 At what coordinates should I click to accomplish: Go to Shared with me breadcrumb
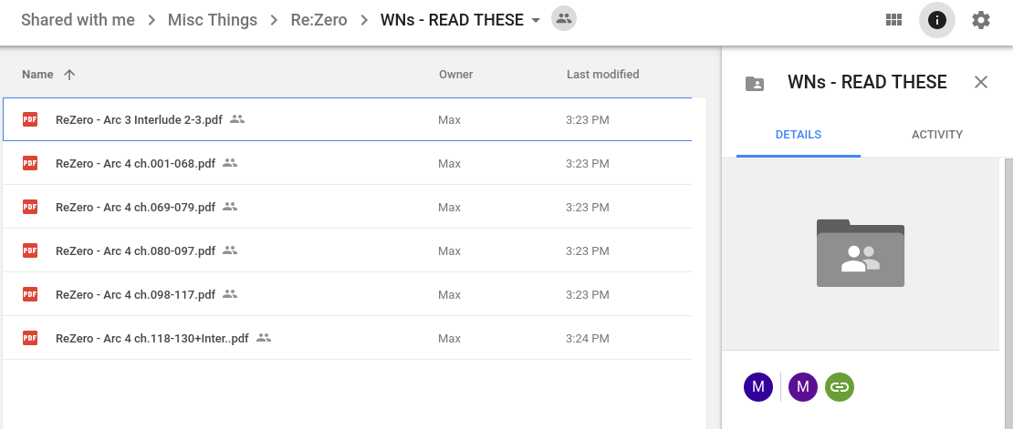[x=78, y=20]
